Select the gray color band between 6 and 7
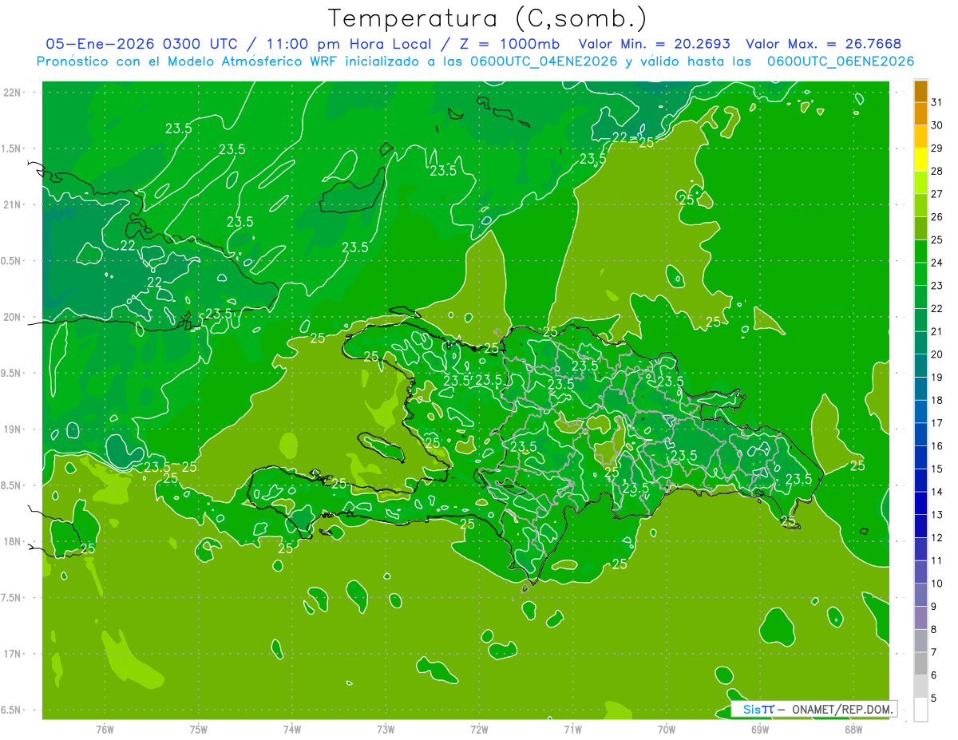The width and height of the screenshot is (958, 740). (x=920, y=664)
